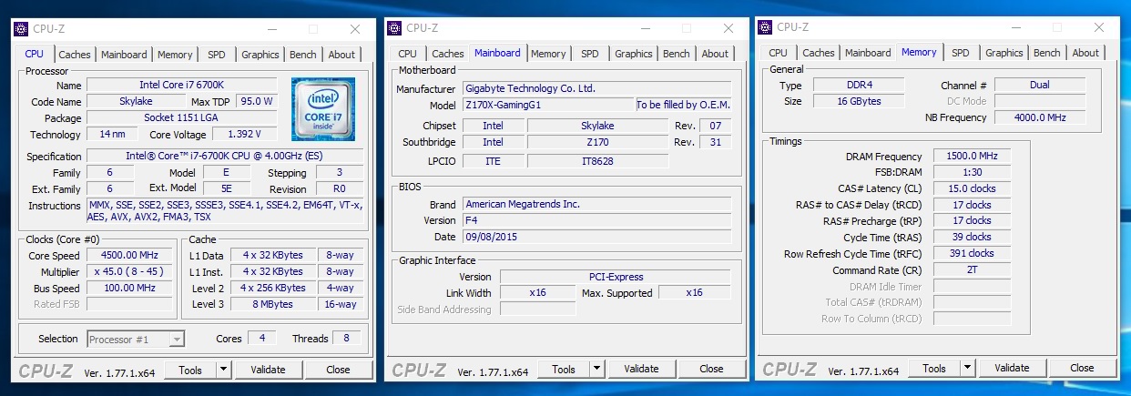Image resolution: width=1131 pixels, height=396 pixels.
Task: Click the Southbridge value Z170
Action: click(x=596, y=142)
